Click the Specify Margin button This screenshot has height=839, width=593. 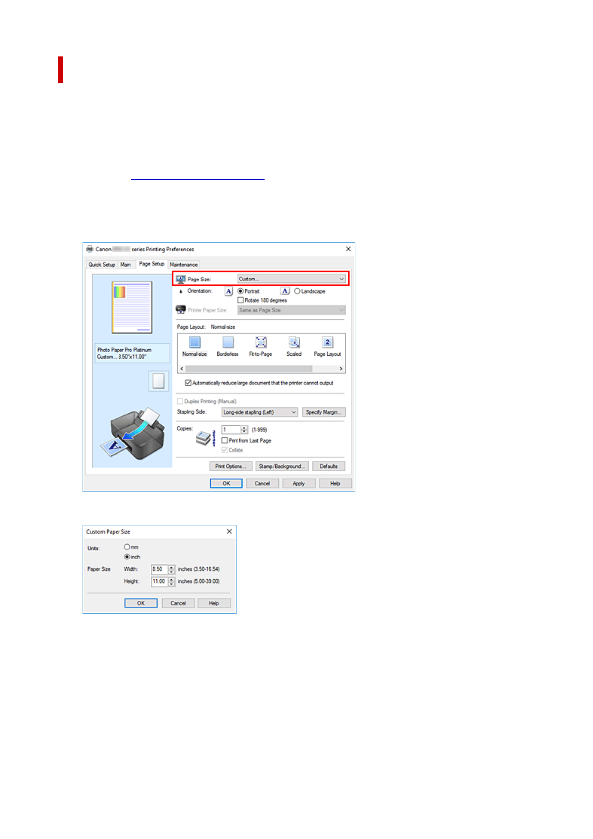click(323, 412)
